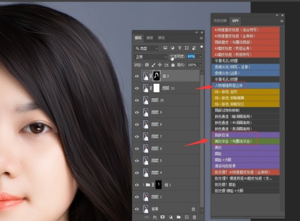Run action 柔顺头发 (远景)
Image resolution: width=300 pixels, height=221 pixels.
click(x=246, y=73)
